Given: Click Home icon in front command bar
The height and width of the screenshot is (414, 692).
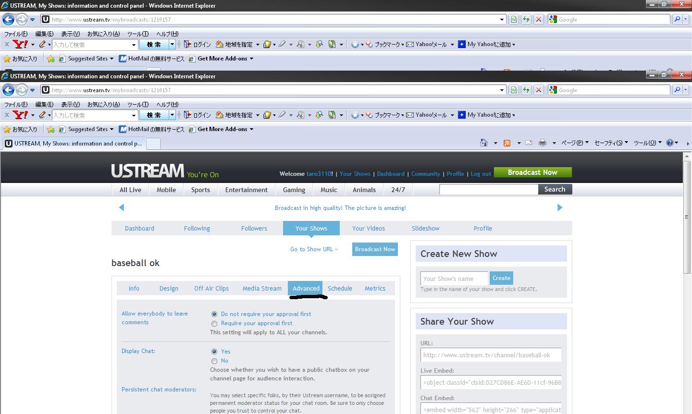Looking at the screenshot, I should point(484,143).
